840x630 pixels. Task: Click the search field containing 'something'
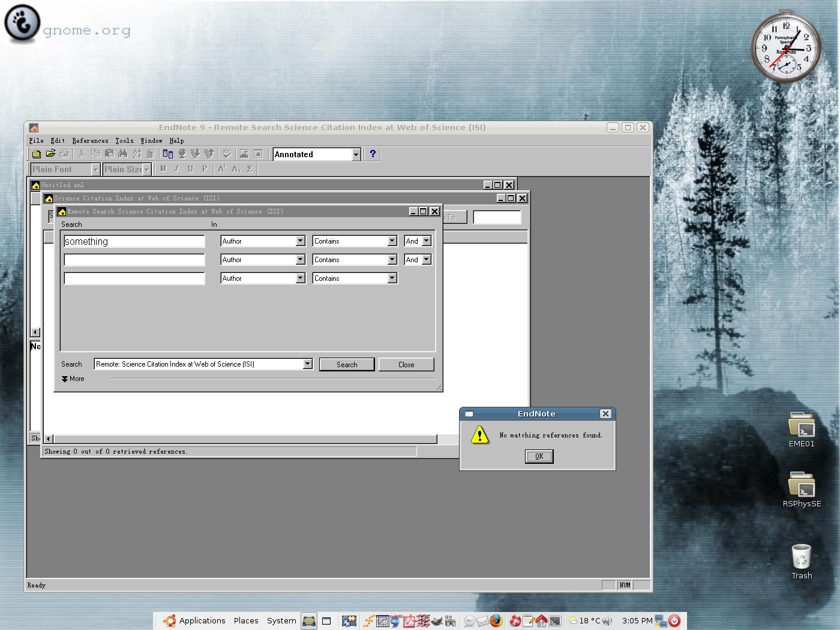tap(134, 241)
